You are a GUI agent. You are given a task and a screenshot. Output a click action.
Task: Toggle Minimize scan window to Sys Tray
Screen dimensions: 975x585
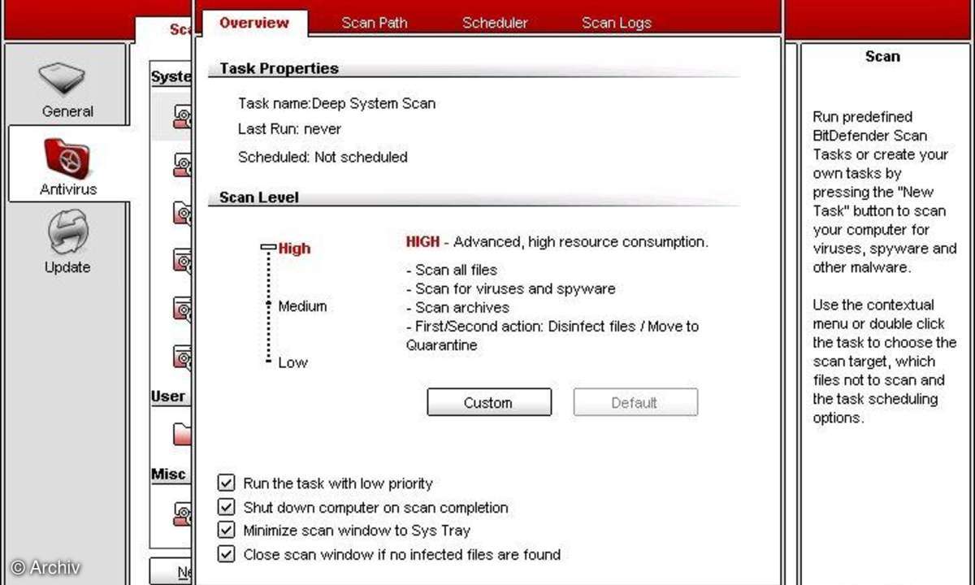click(x=226, y=531)
